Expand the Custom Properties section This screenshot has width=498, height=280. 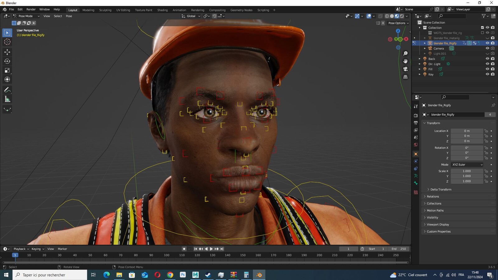click(439, 231)
